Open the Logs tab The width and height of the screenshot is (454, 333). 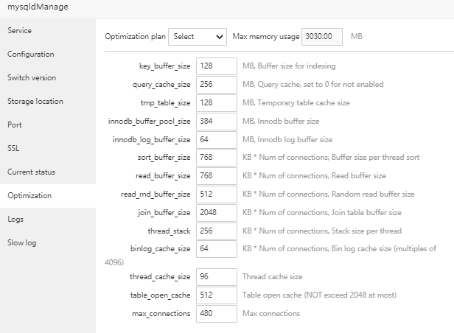15,219
